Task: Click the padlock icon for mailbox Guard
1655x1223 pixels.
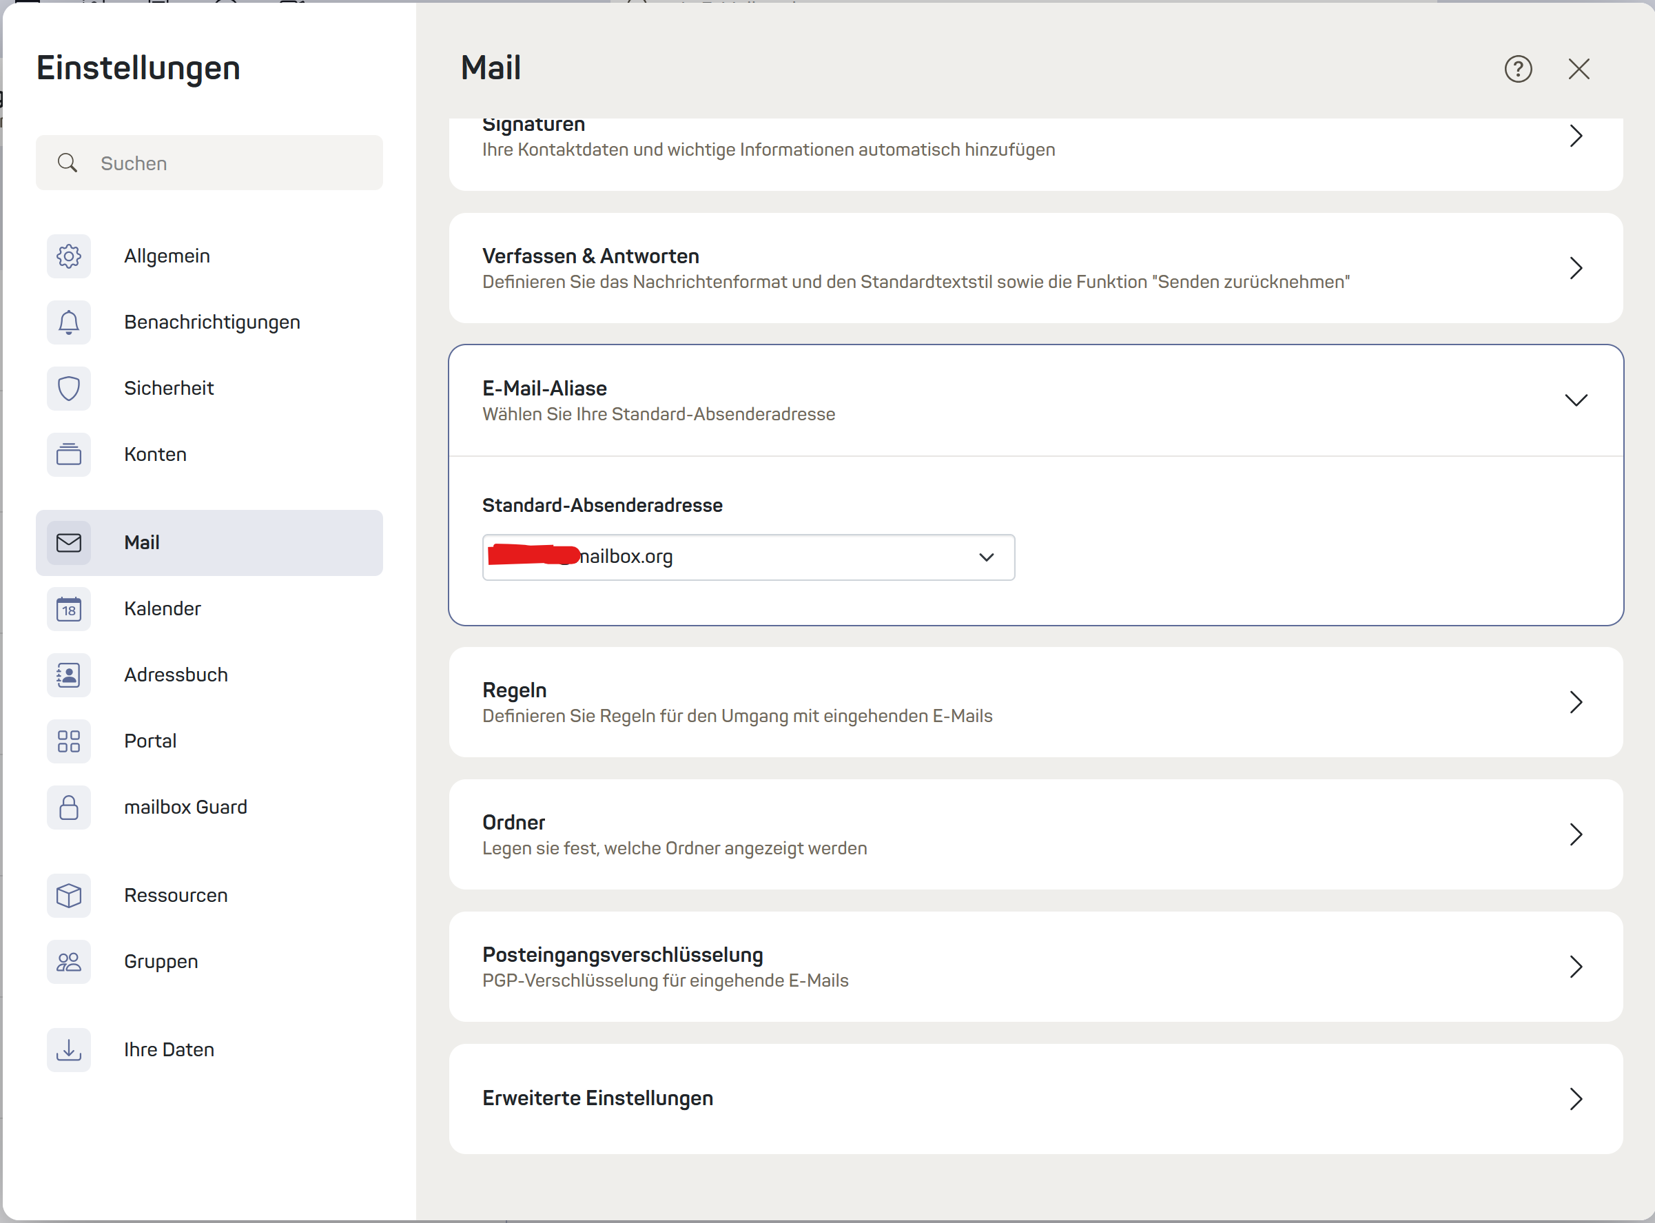Action: [69, 807]
